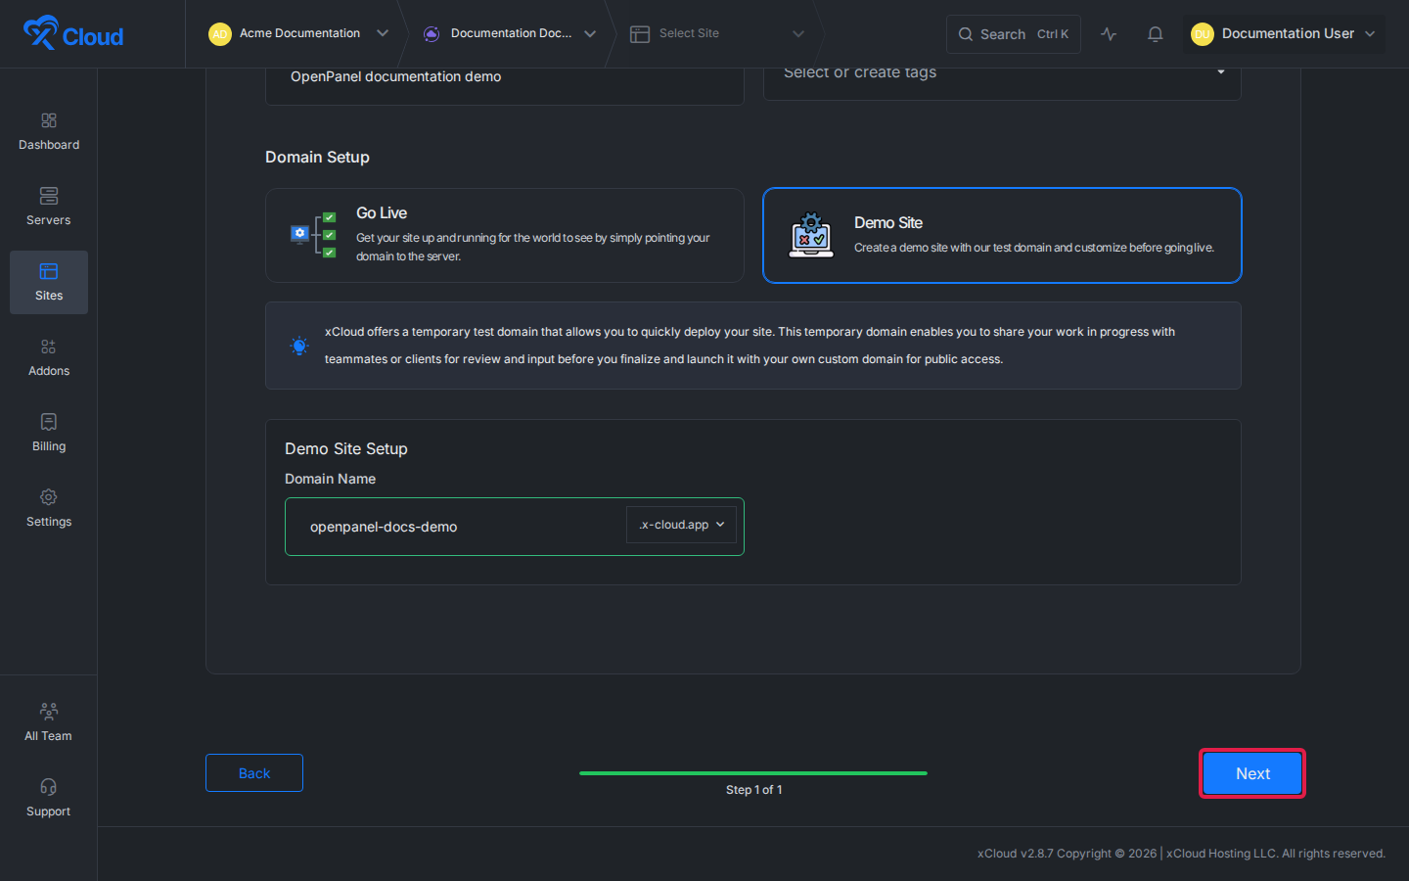Click the Next button
1409x881 pixels.
[1252, 773]
